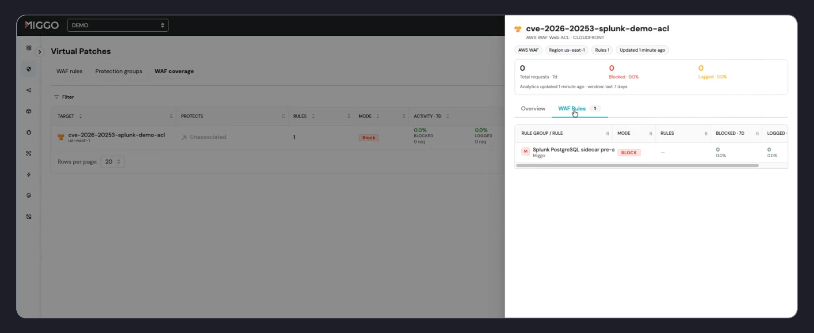Open the Filter control above the table
The height and width of the screenshot is (333, 814).
click(x=64, y=97)
